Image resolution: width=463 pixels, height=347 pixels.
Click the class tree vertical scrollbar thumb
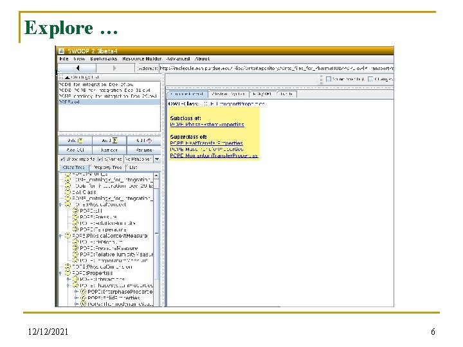point(156,233)
